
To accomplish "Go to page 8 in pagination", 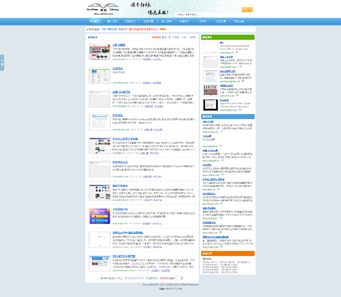I will click(x=141, y=278).
